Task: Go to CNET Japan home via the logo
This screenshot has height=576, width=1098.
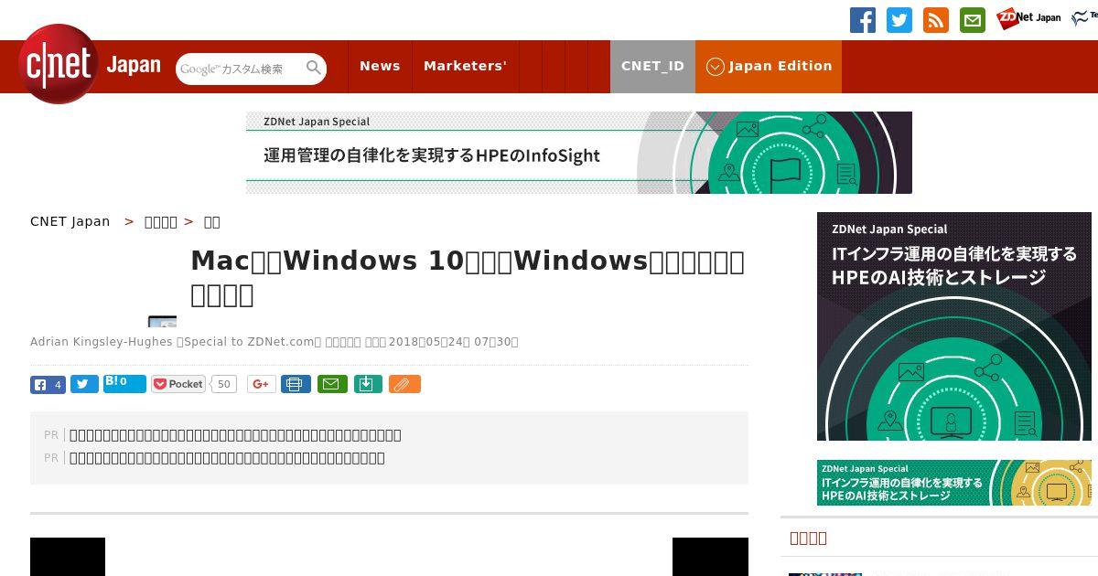Action: click(x=90, y=65)
